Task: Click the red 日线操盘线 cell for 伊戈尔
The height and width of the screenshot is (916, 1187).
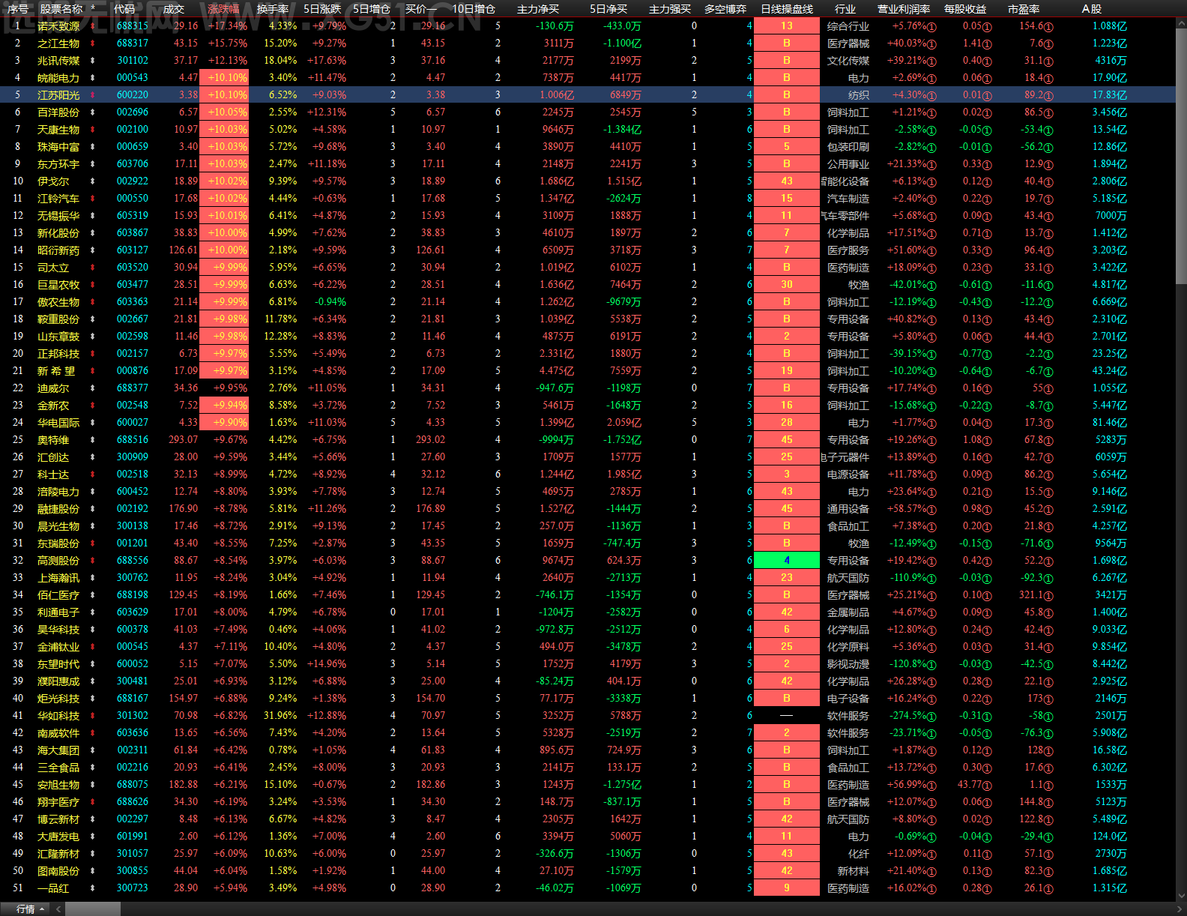Action: click(787, 181)
